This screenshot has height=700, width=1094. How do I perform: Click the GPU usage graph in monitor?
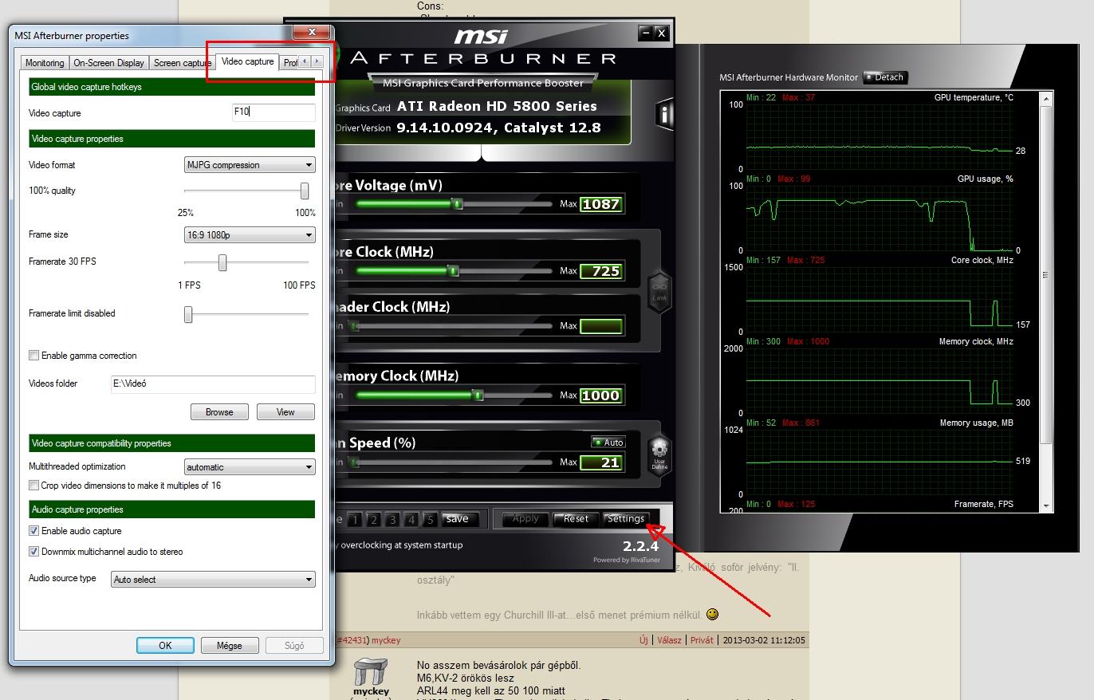point(879,218)
